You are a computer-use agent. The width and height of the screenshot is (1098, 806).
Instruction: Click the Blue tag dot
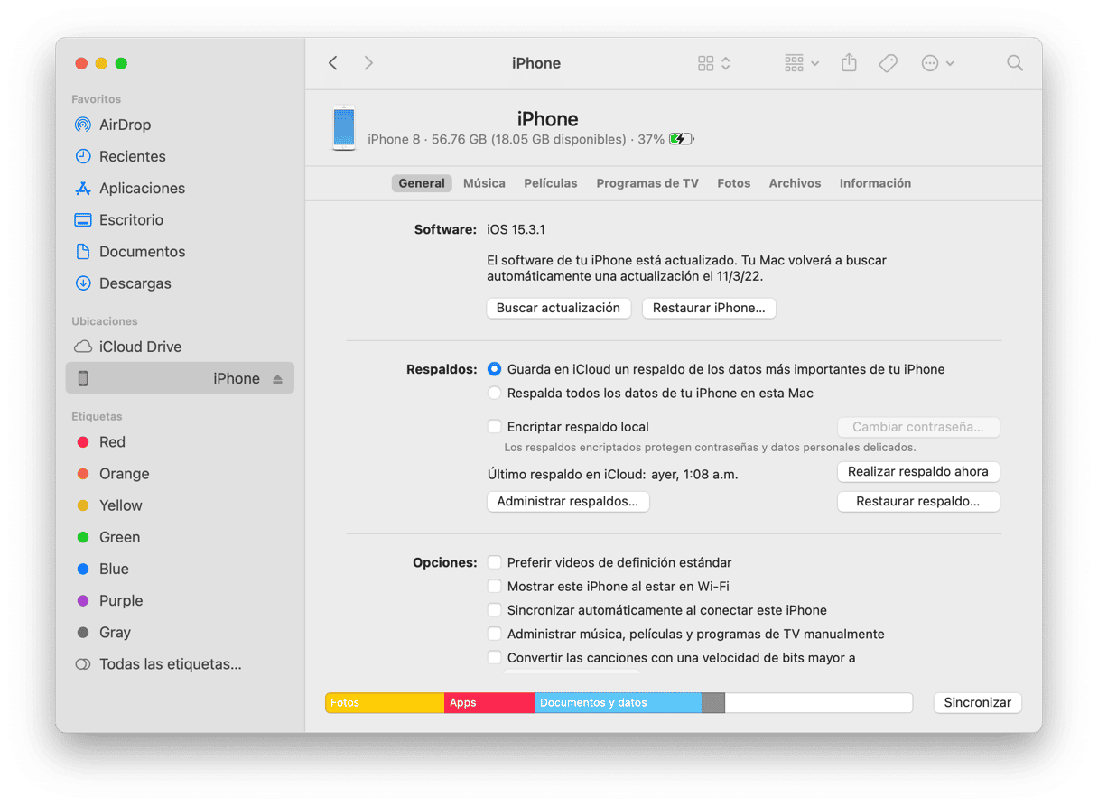(x=83, y=569)
